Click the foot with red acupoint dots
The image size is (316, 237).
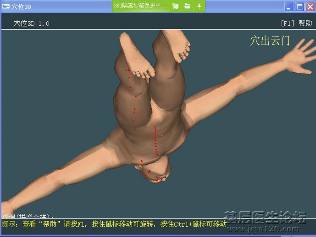point(136,55)
